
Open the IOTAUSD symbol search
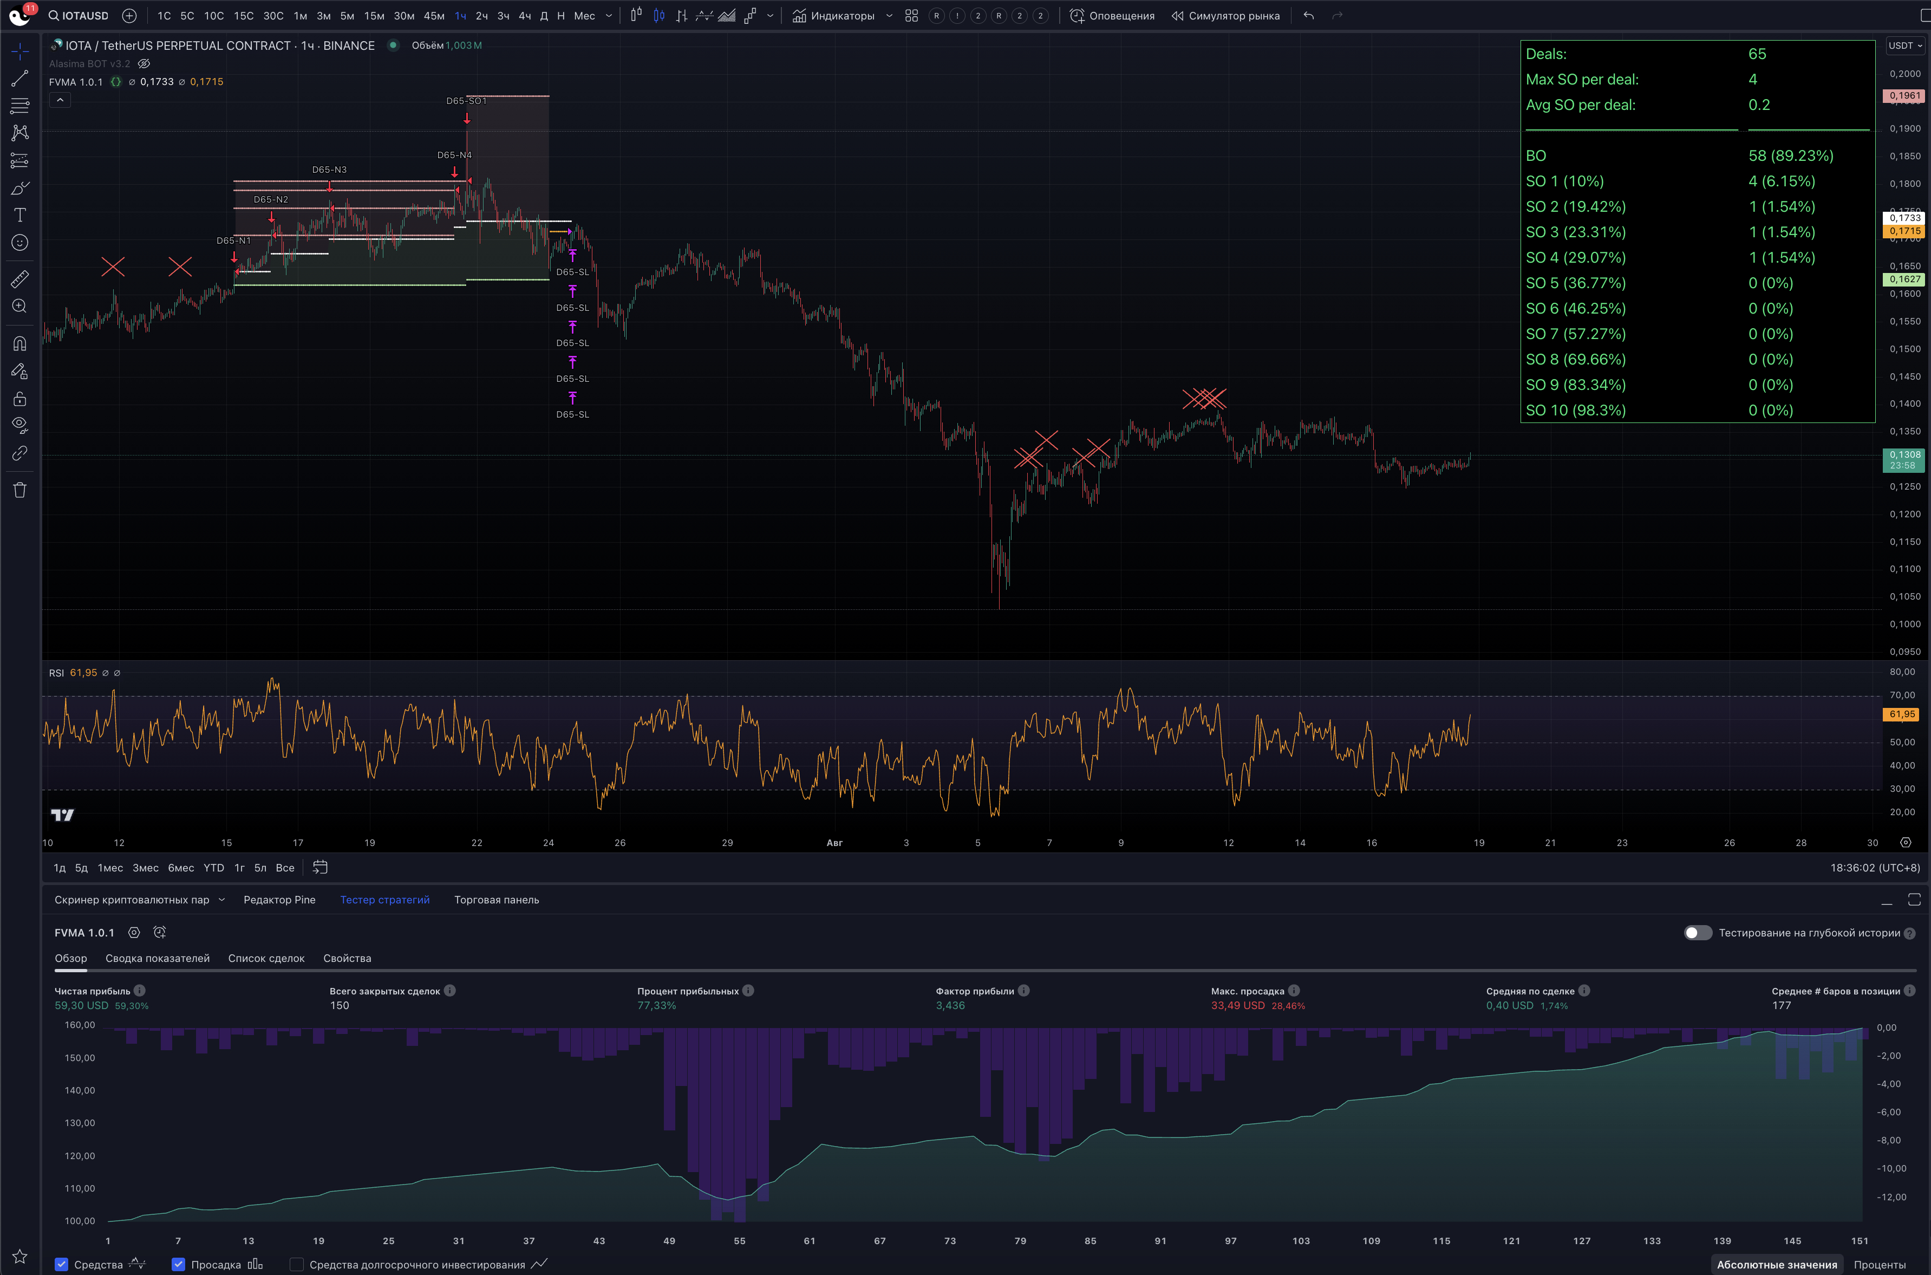click(x=79, y=16)
